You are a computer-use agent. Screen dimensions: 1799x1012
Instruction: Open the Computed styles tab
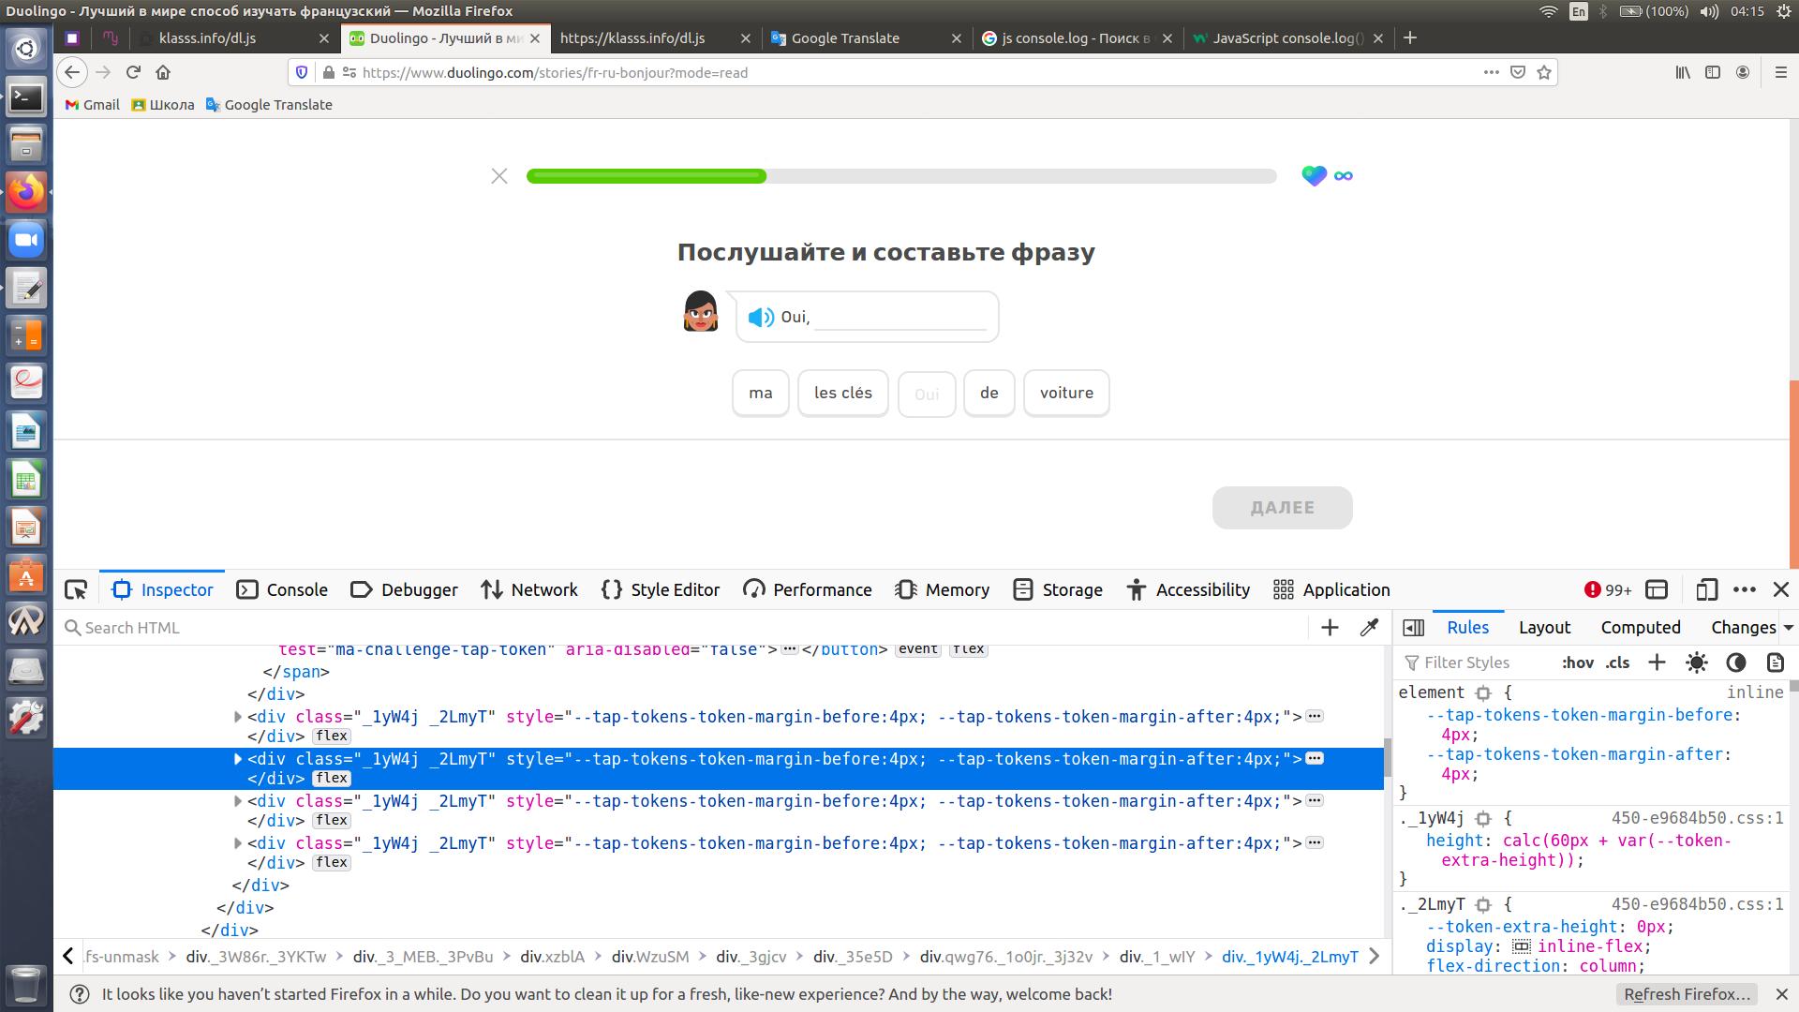coord(1640,628)
